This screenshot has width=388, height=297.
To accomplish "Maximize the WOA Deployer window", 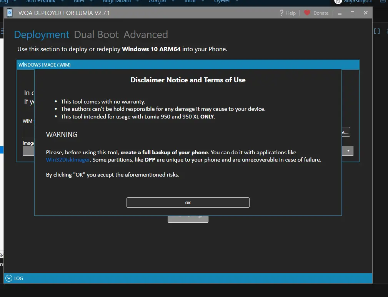I will click(352, 13).
